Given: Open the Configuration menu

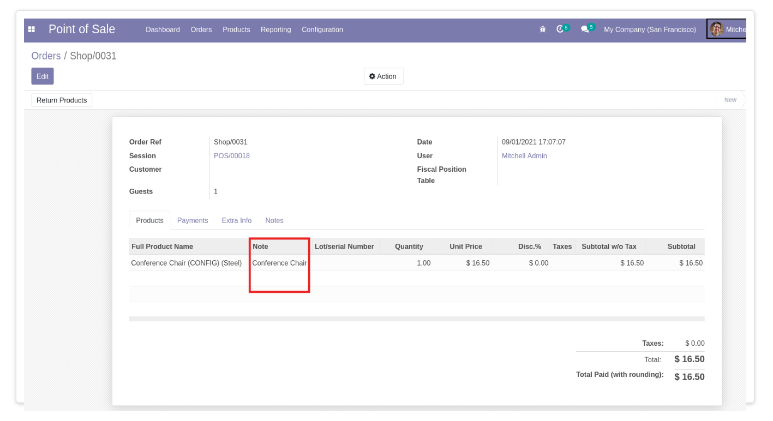Looking at the screenshot, I should tap(322, 29).
